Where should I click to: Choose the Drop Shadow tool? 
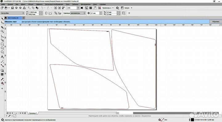pyautogui.click(x=2, y=70)
